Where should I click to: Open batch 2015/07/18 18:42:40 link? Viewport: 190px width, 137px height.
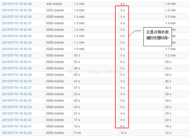[x=17, y=4]
